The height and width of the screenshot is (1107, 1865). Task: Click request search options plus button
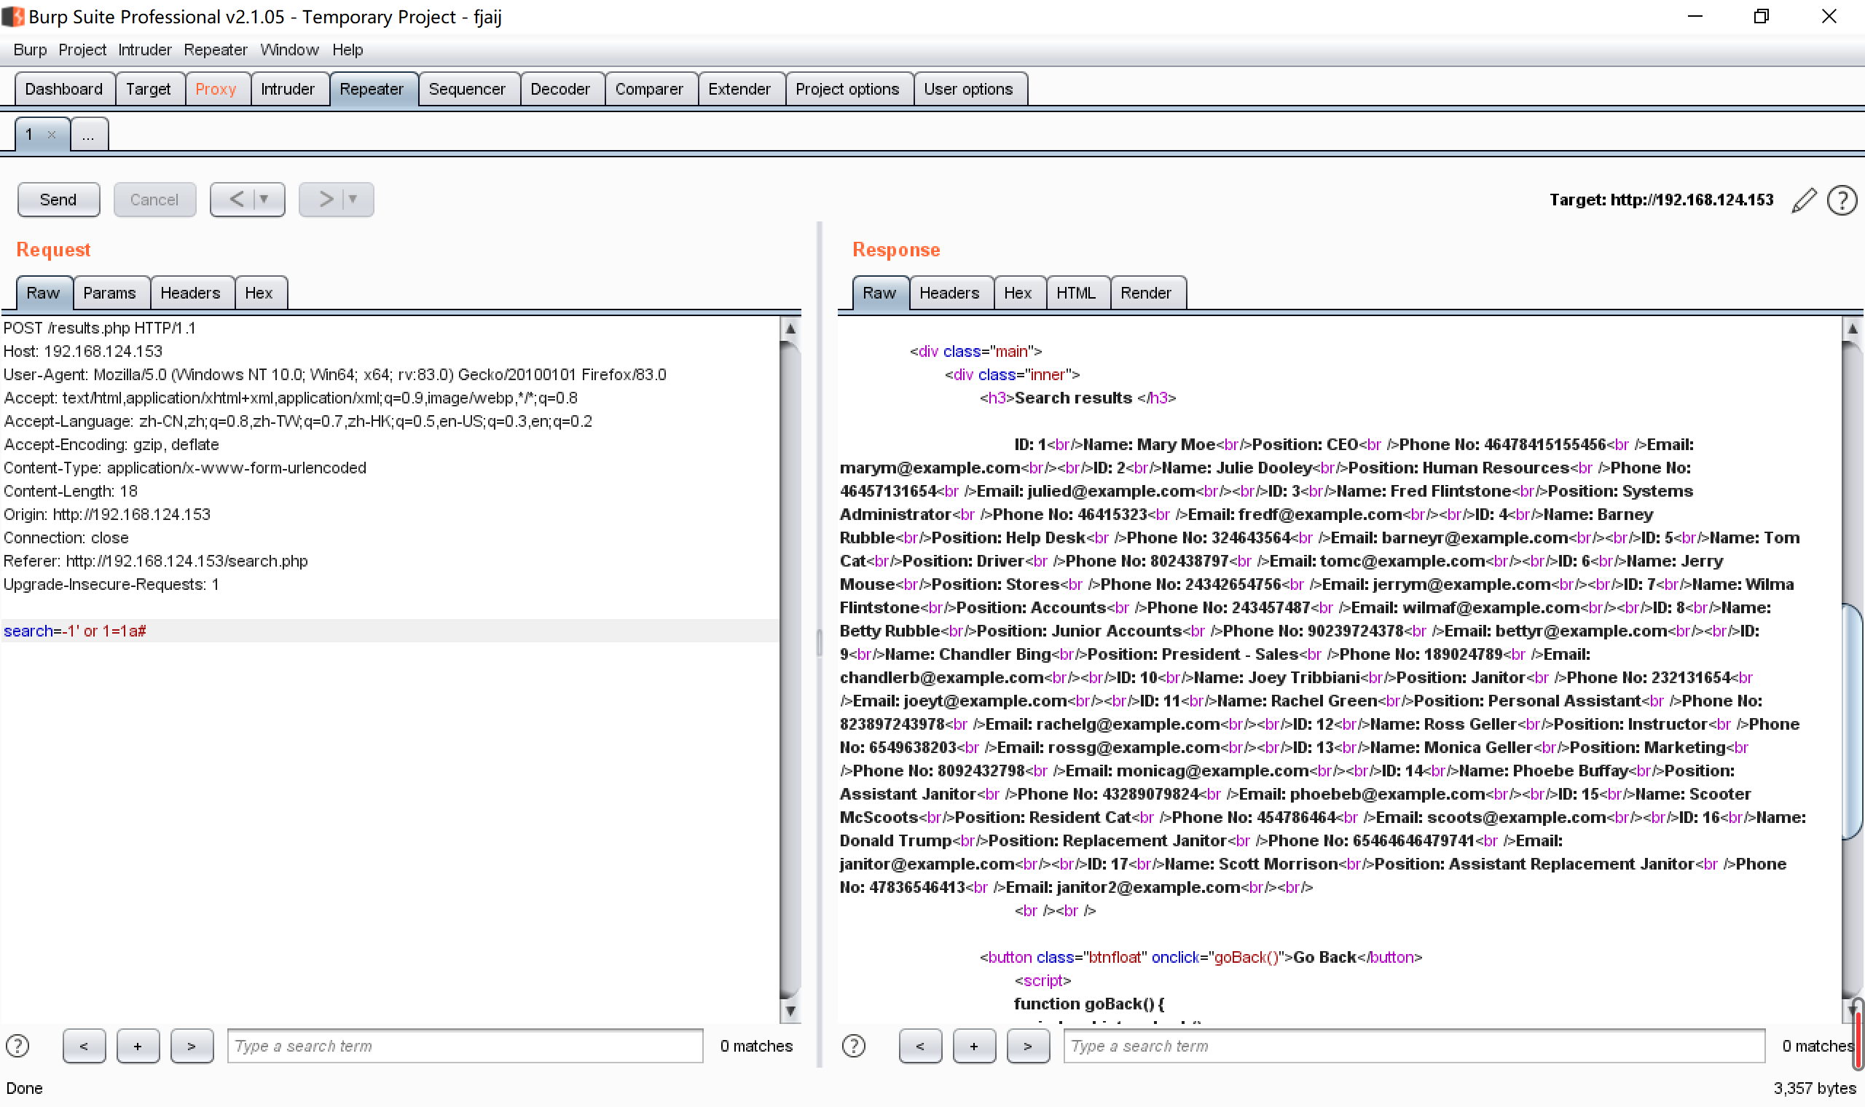click(138, 1046)
